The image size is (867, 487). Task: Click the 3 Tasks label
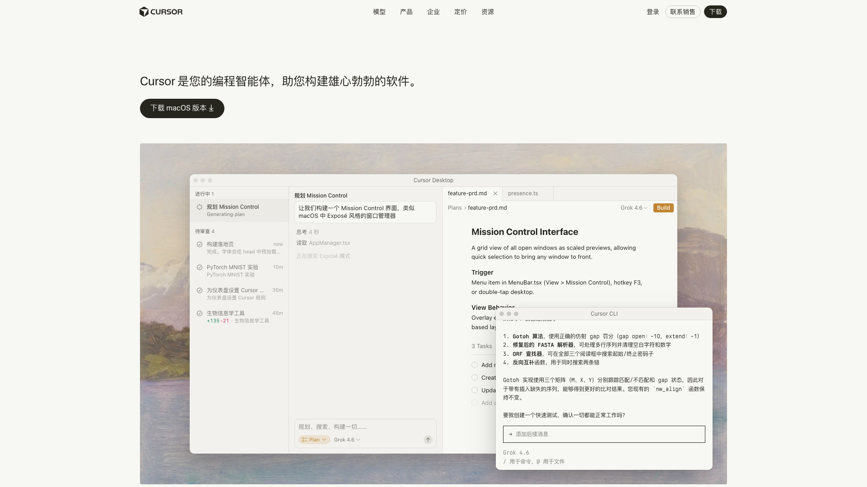482,346
